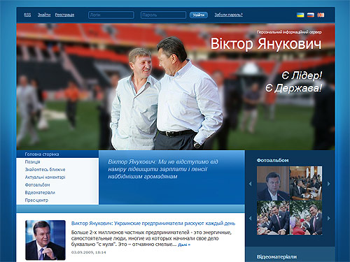Image resolution: width=350 pixels, height=262 pixels.
Task: Click the upper-left arrow in Фотоальбом
Action: (251, 184)
